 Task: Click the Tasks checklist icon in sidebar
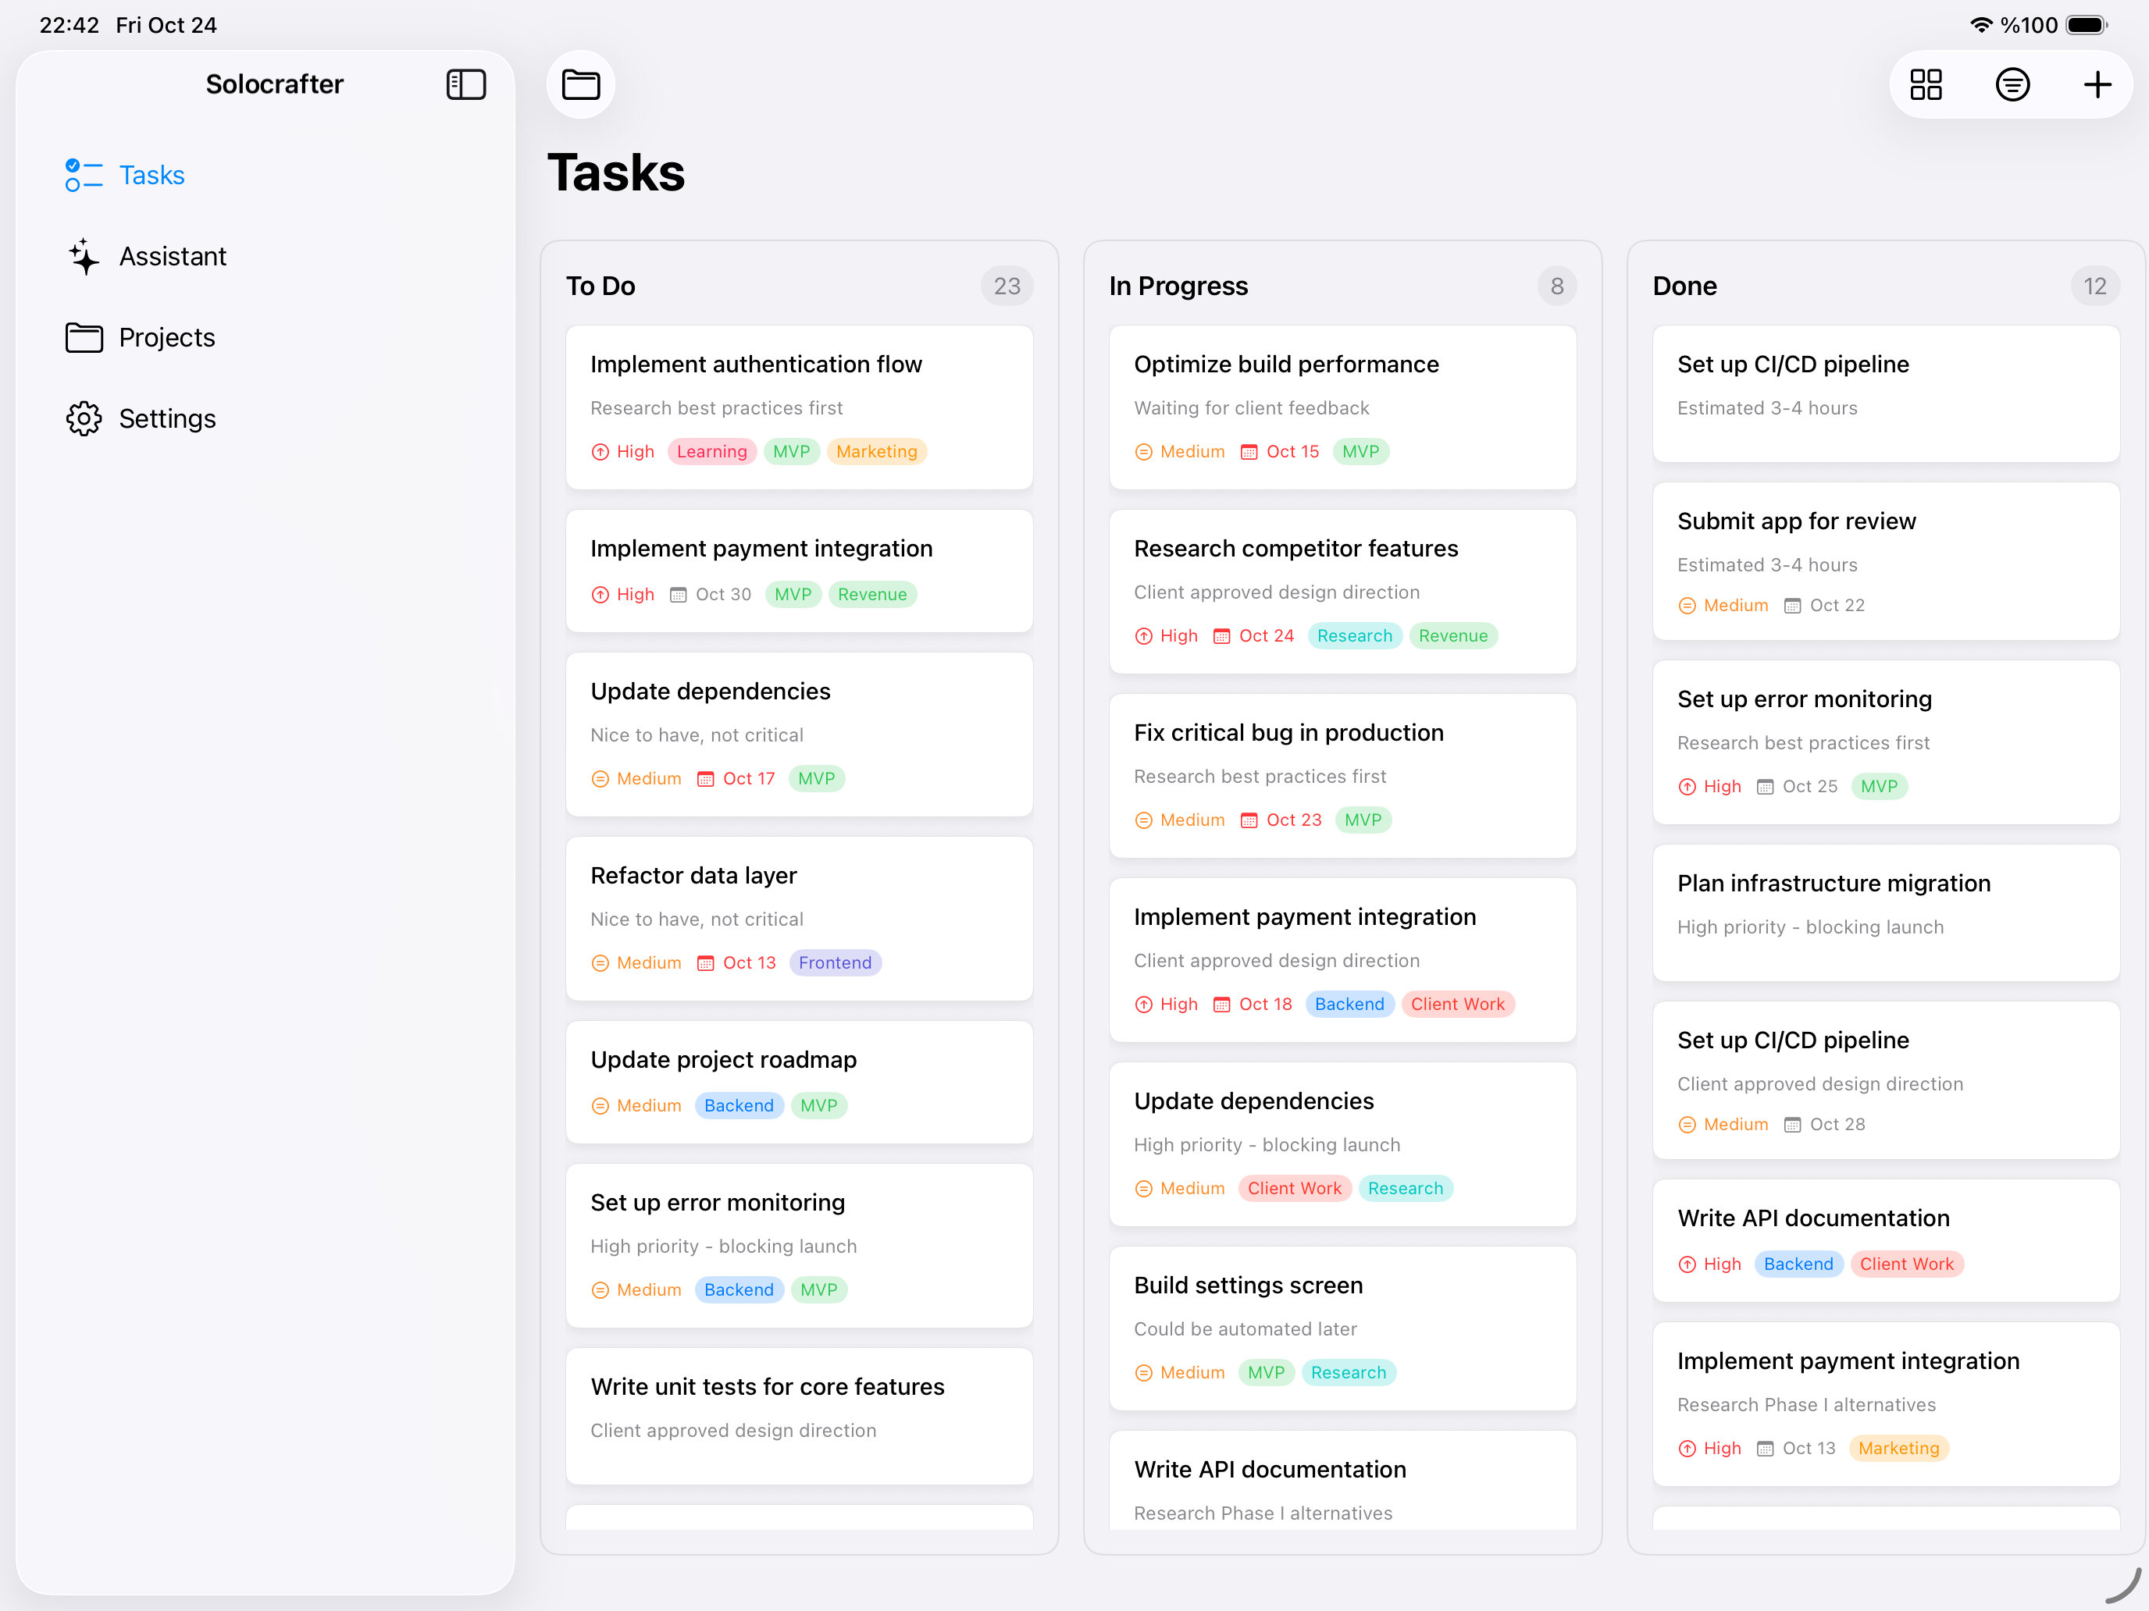click(84, 175)
